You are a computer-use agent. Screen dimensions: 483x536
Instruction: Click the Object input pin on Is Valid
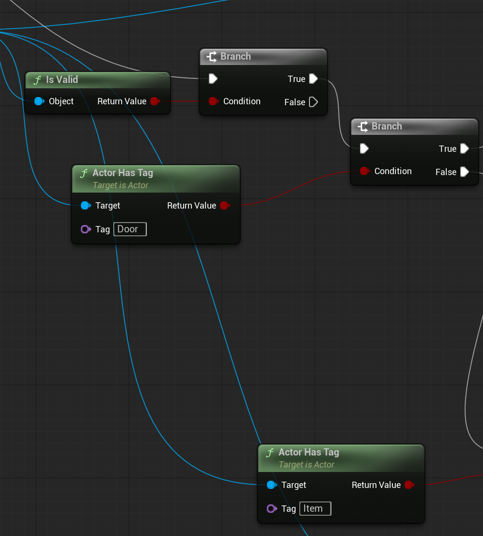[x=39, y=101]
